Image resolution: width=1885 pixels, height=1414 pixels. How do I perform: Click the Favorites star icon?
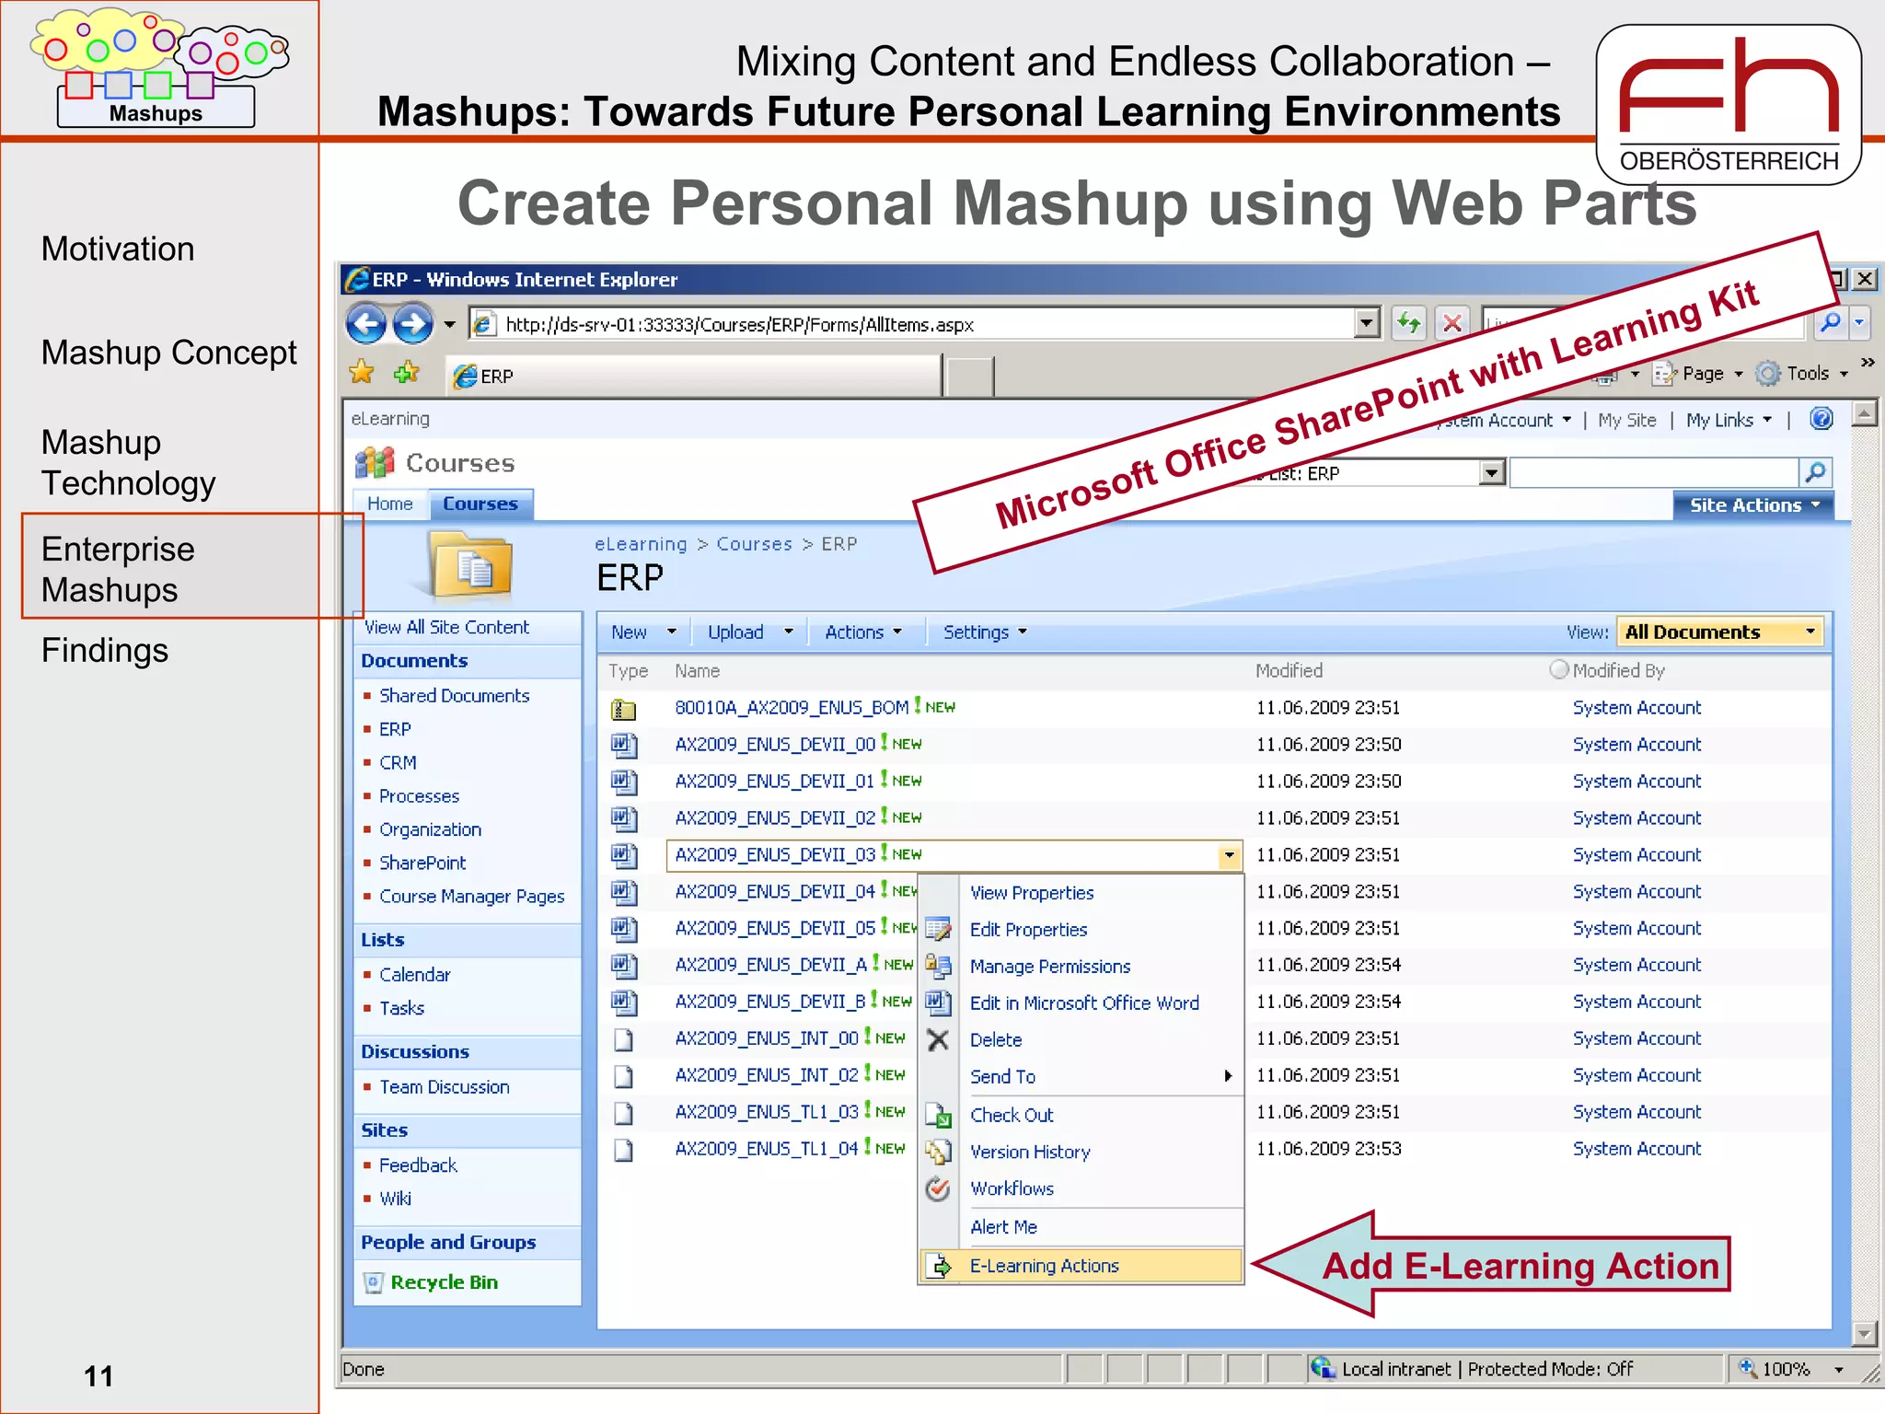[362, 373]
